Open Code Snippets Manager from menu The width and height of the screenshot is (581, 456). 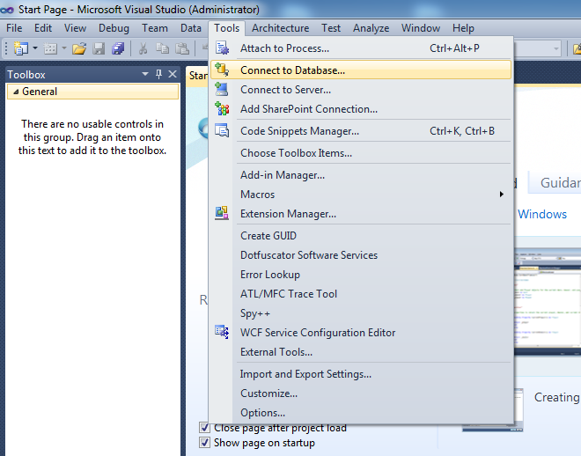click(x=361, y=131)
